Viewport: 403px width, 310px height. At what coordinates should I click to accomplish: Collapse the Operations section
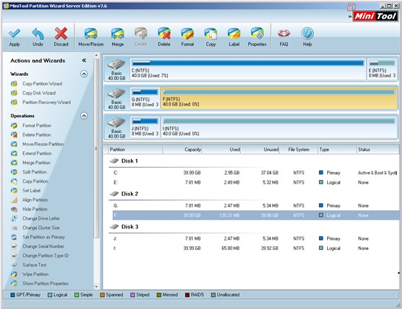point(84,116)
